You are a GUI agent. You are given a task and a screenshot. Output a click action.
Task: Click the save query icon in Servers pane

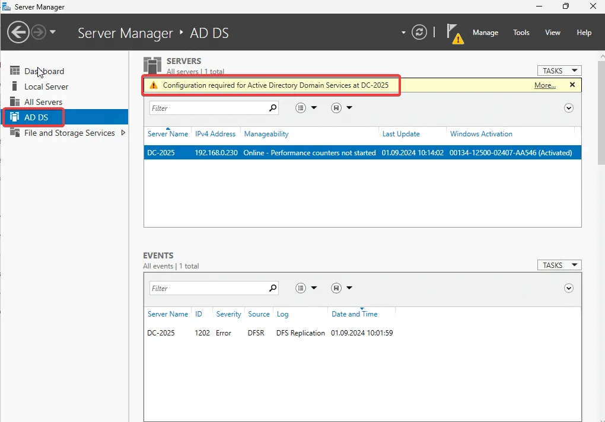coord(335,107)
